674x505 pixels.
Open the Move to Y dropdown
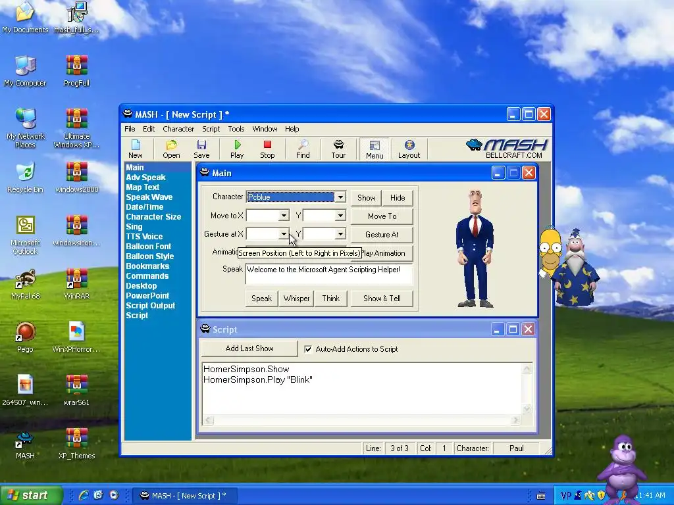tap(340, 216)
